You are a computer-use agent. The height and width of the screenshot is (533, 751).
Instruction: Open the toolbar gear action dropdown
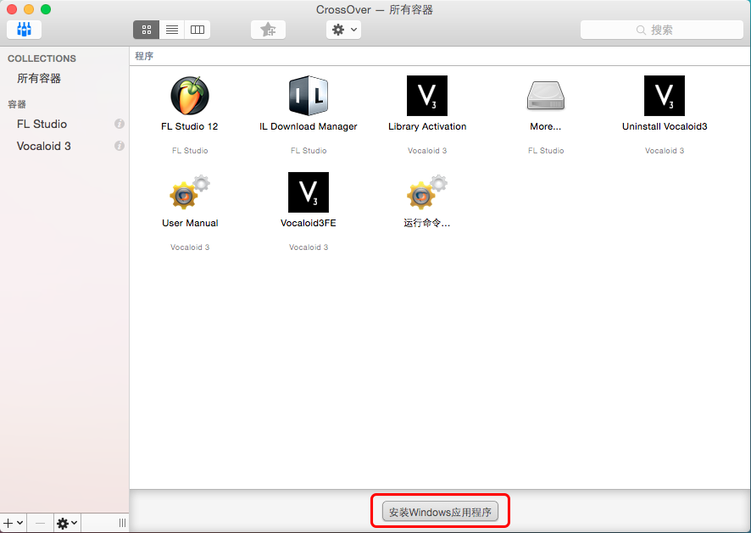(x=344, y=30)
